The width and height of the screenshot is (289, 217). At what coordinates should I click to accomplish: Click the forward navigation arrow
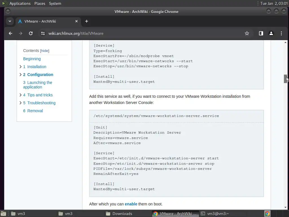tap(21, 33)
